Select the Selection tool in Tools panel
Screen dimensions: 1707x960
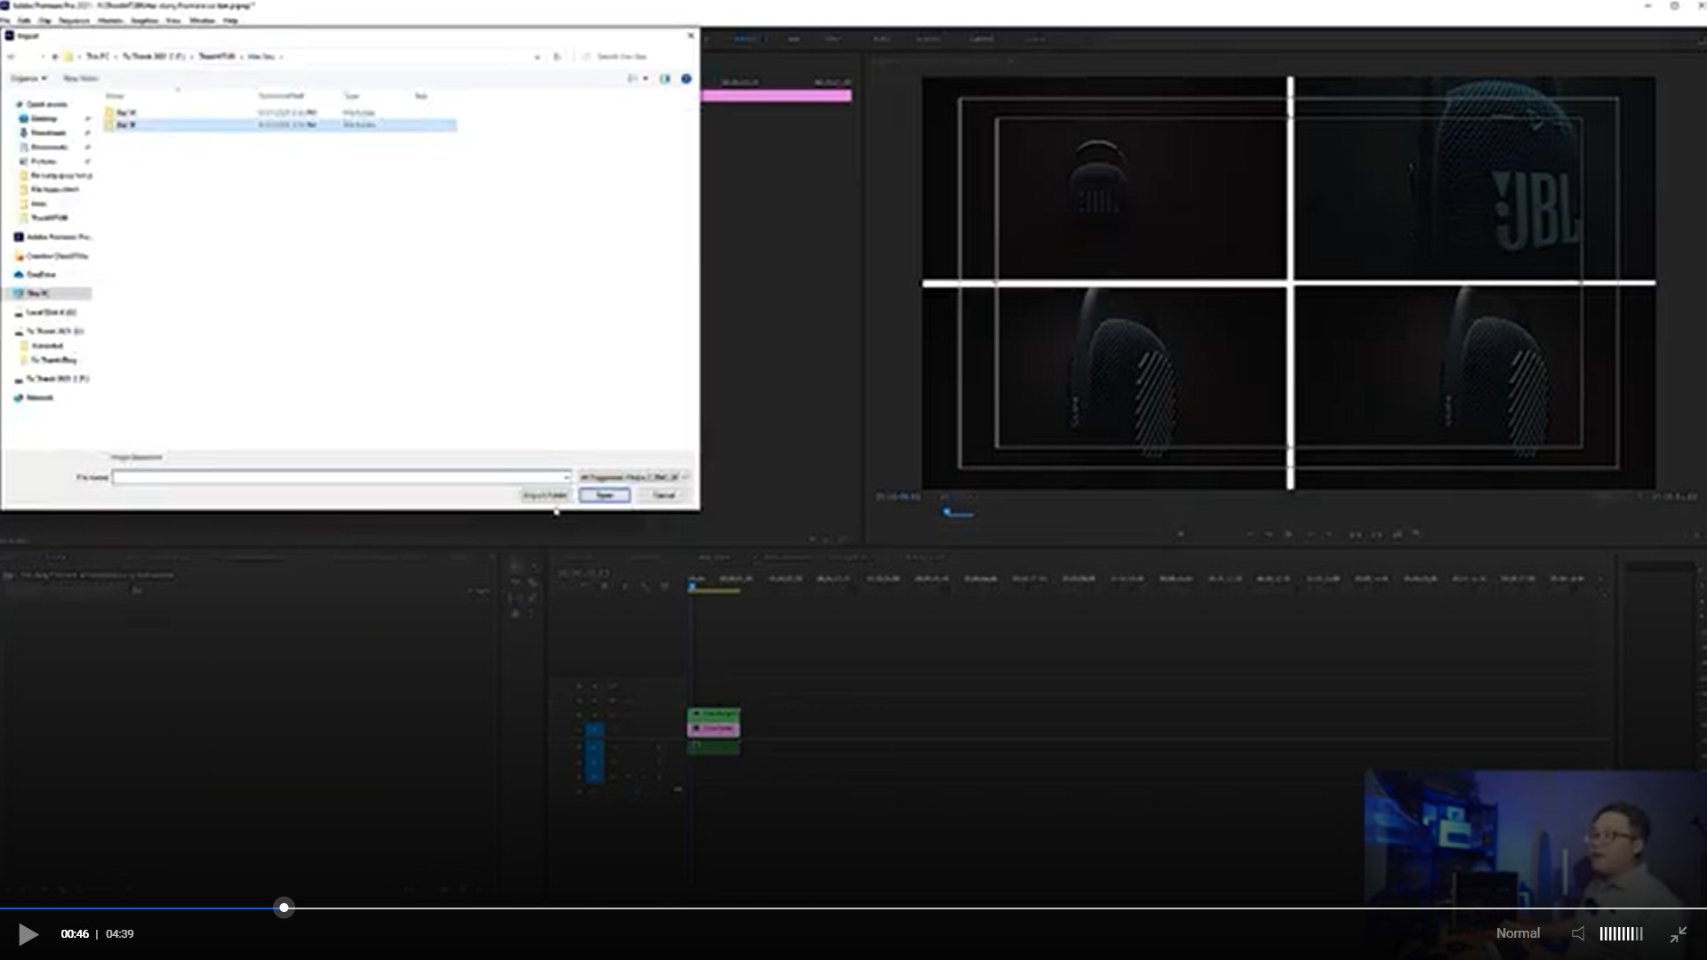click(517, 566)
